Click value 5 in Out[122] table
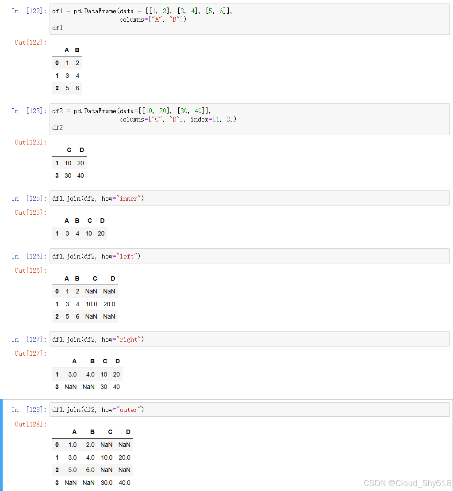The image size is (453, 491). click(67, 88)
